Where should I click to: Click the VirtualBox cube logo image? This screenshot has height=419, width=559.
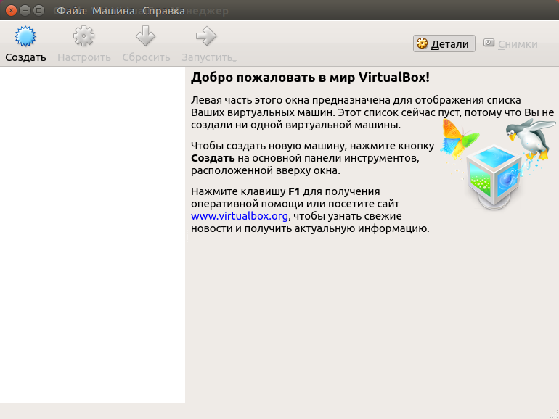(495, 177)
